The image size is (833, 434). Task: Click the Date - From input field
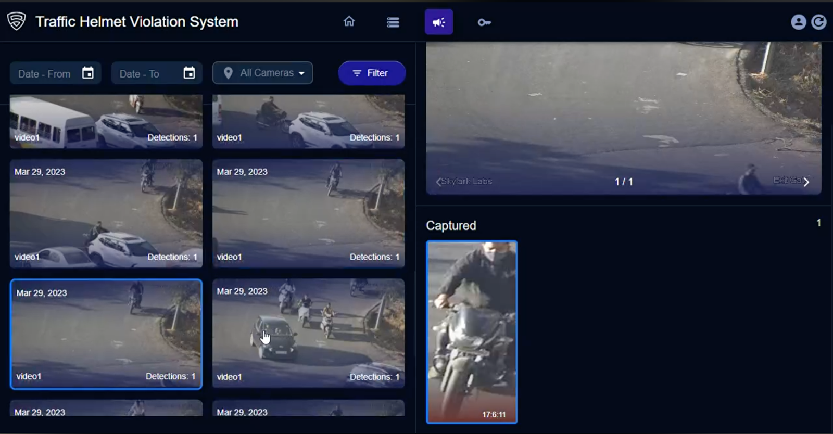tap(45, 74)
